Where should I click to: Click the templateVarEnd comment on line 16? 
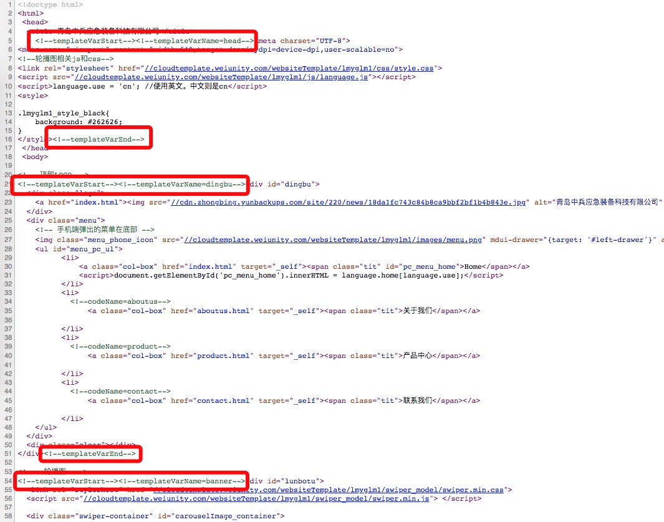[99, 140]
